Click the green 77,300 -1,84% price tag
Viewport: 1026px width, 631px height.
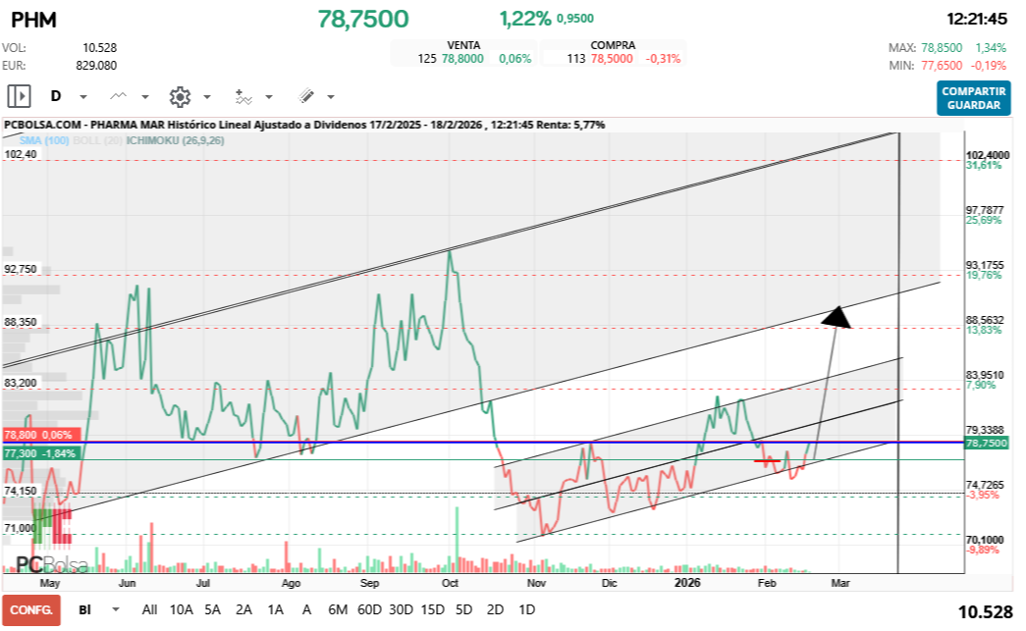pyautogui.click(x=41, y=453)
